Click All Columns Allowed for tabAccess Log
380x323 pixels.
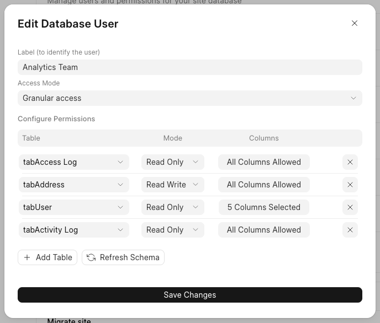click(263, 162)
